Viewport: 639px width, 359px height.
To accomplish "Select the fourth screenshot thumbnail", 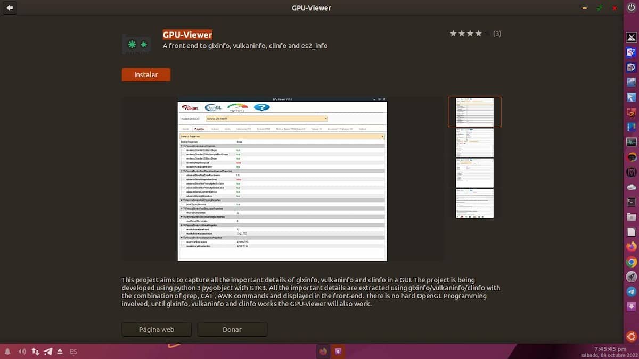I will coord(474,203).
